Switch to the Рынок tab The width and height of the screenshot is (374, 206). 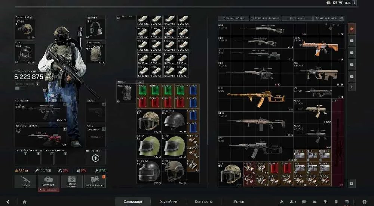(239, 202)
